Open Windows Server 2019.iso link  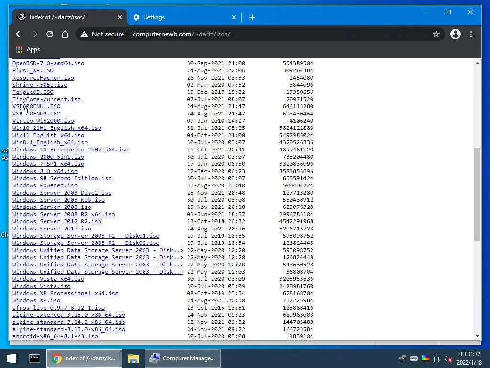52,229
